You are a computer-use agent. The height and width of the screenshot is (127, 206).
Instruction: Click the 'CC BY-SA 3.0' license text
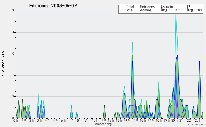(195, 125)
